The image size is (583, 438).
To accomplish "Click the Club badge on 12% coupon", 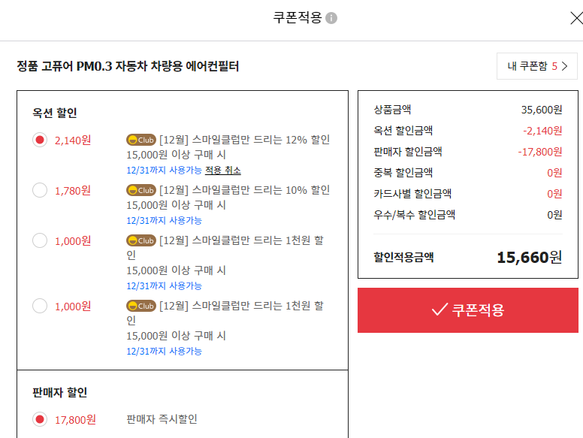I will point(141,140).
